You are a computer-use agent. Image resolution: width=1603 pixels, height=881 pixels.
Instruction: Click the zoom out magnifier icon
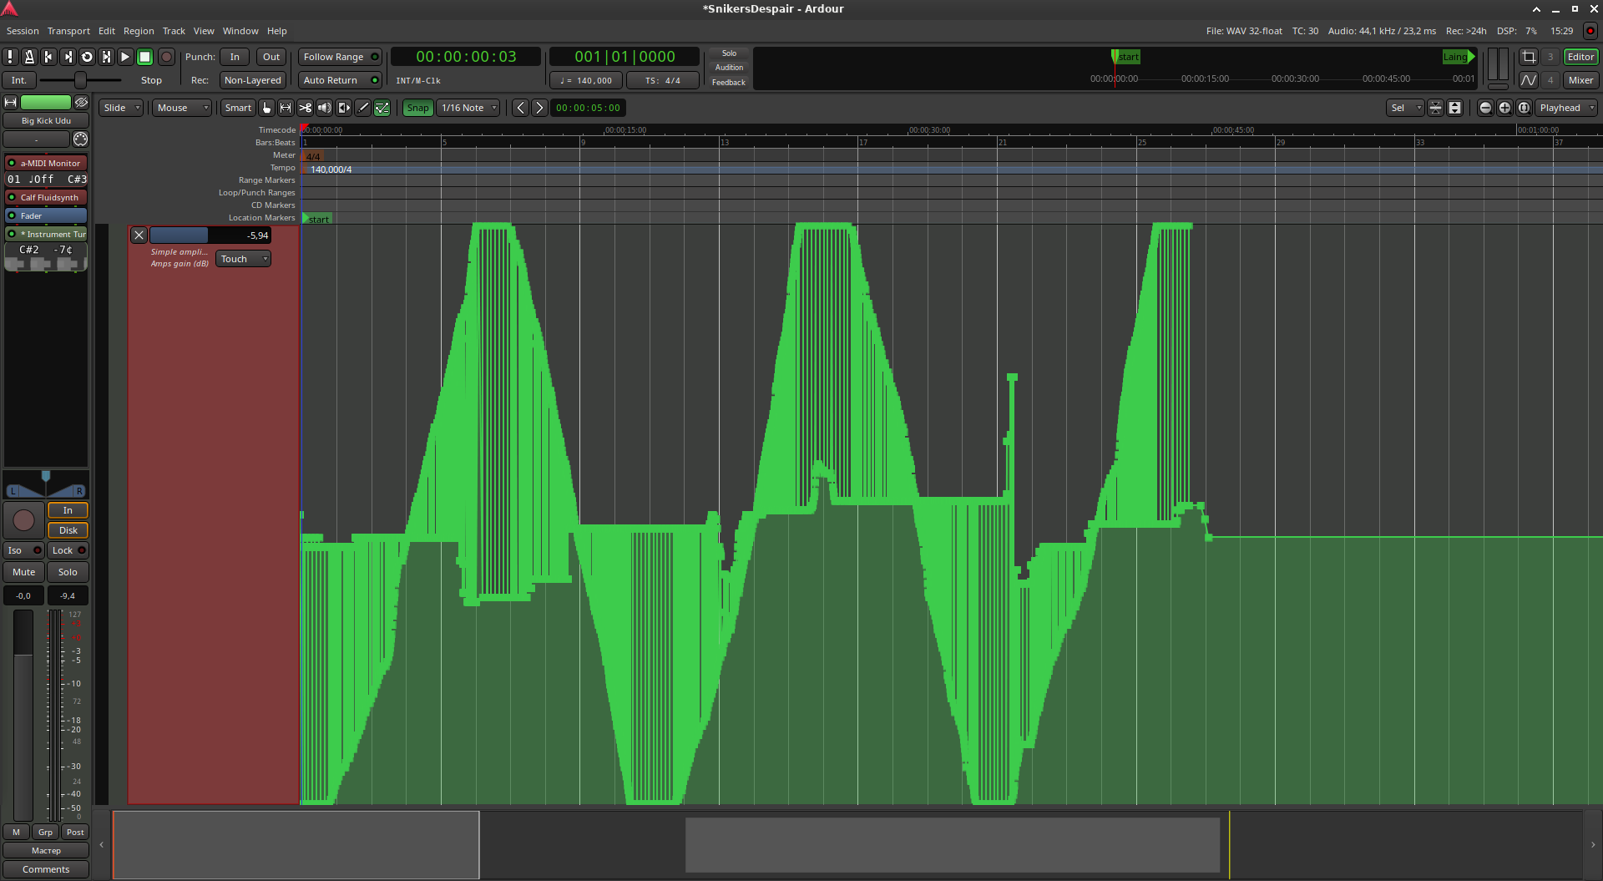1485,108
